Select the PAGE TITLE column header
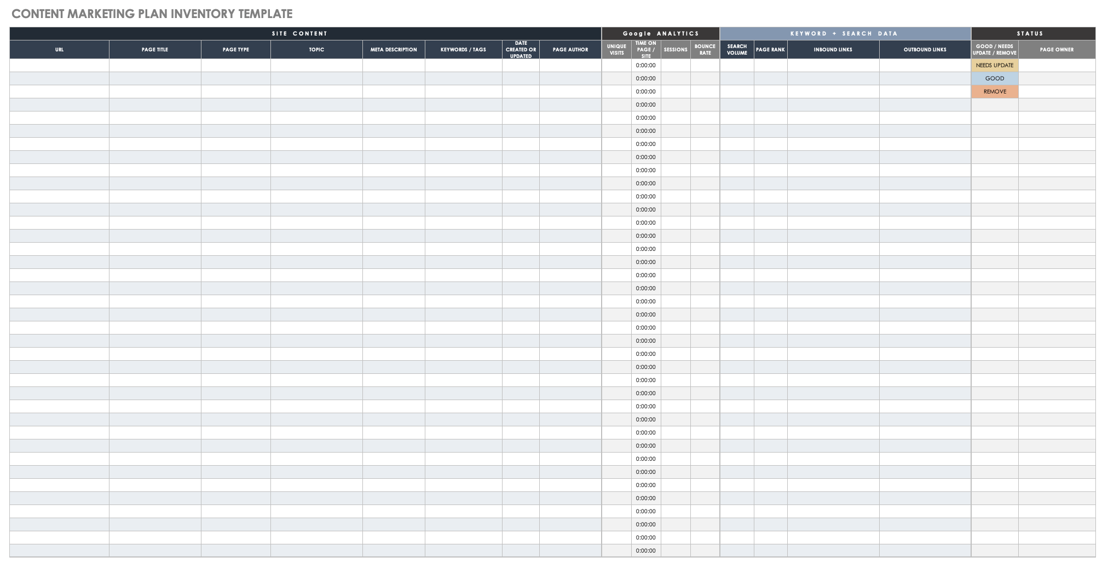The height and width of the screenshot is (569, 1108). pyautogui.click(x=155, y=50)
